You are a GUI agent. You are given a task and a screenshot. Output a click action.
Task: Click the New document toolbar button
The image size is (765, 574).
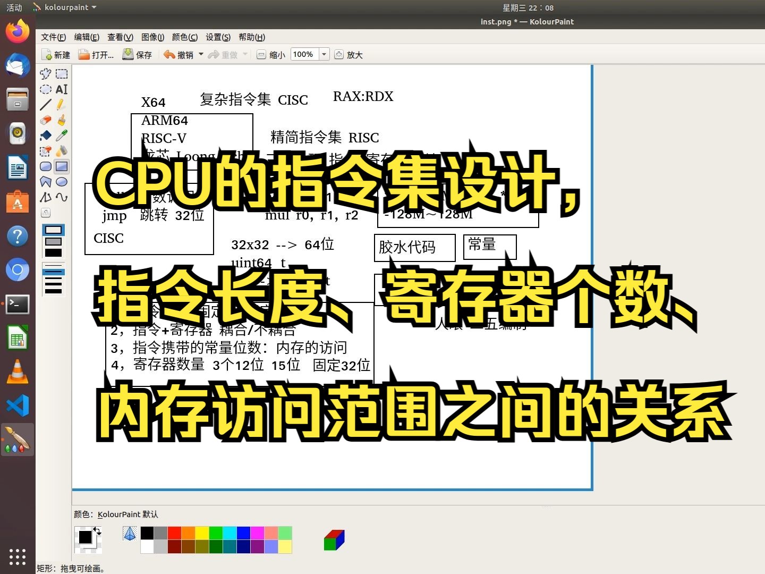point(56,55)
